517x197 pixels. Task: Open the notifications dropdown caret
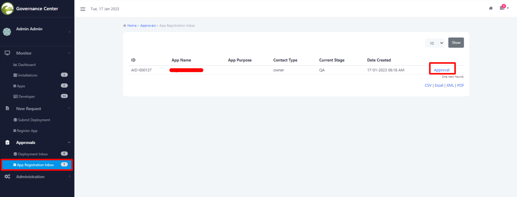point(508,8)
